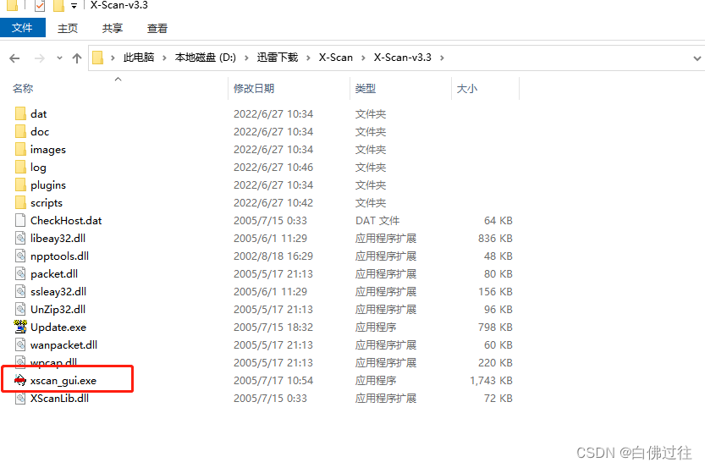
Task: Switch to the 主页 ribbon tab
Action: pyautogui.click(x=68, y=28)
